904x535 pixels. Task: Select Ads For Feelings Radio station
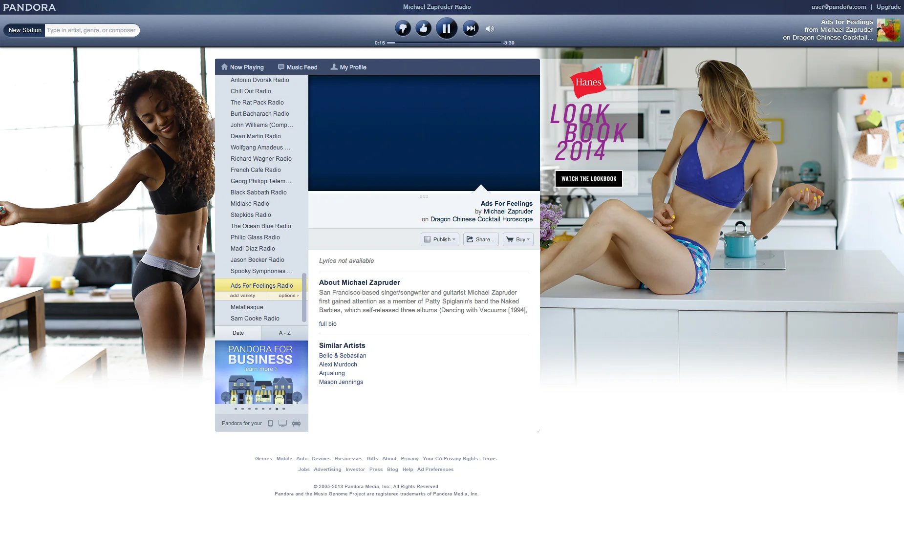click(261, 286)
